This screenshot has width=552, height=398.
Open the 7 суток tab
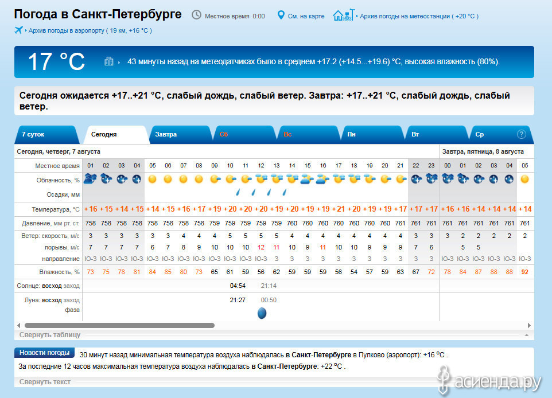pyautogui.click(x=46, y=134)
